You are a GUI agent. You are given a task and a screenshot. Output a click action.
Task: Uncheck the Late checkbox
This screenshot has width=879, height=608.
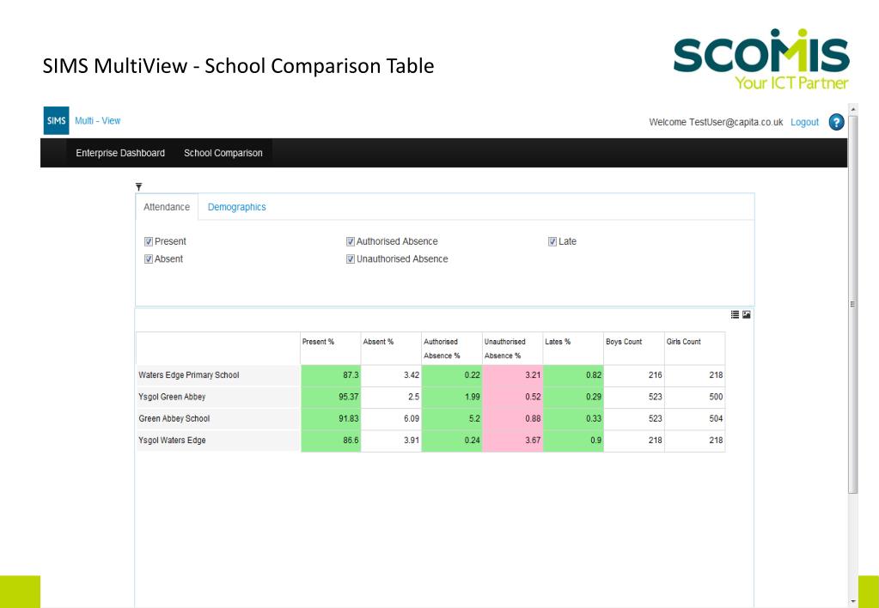[552, 241]
